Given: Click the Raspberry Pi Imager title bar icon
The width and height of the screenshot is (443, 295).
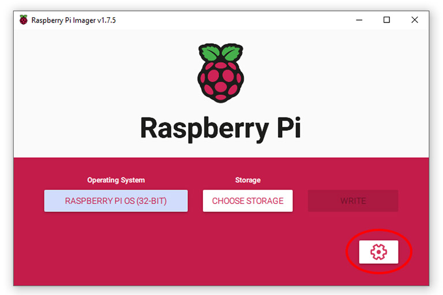Looking at the screenshot, I should coord(24,20).
